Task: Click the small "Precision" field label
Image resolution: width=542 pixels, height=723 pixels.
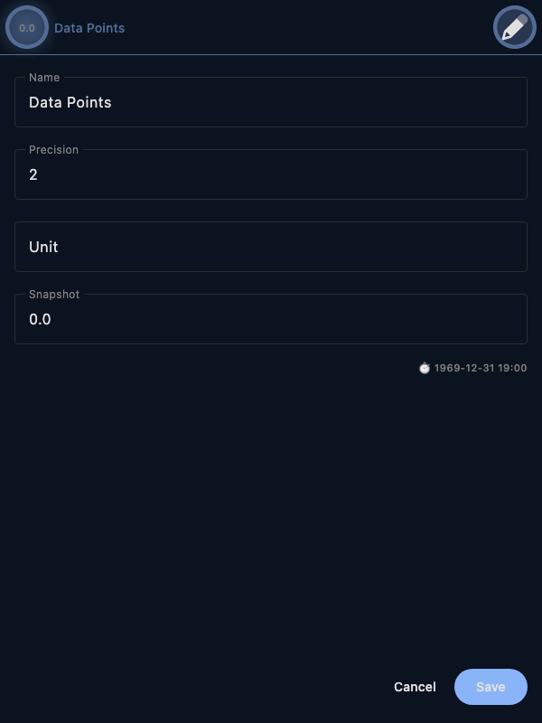Action: click(x=53, y=150)
